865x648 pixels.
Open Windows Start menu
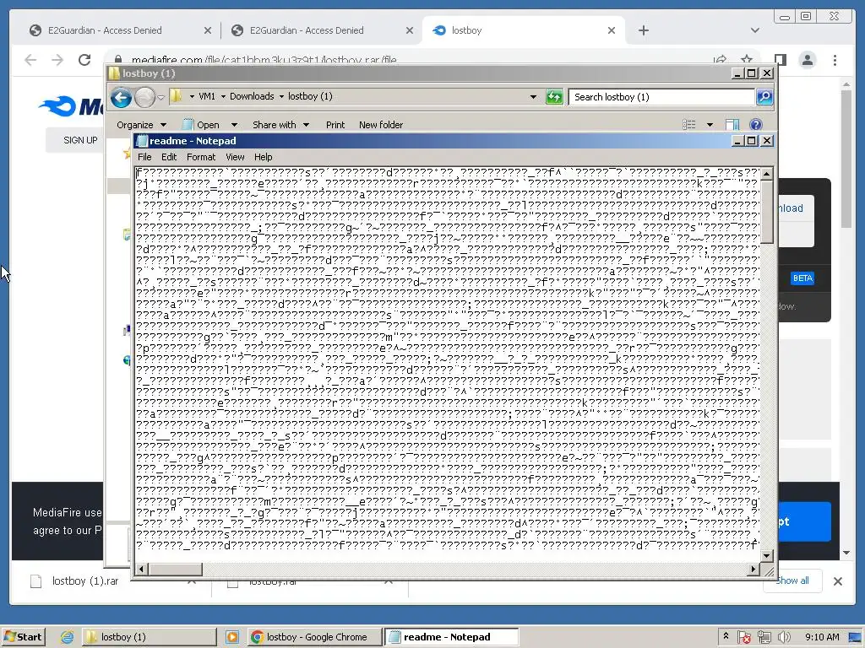coord(23,637)
